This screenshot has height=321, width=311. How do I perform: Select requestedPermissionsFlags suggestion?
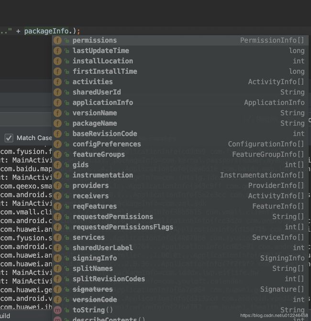(180, 227)
